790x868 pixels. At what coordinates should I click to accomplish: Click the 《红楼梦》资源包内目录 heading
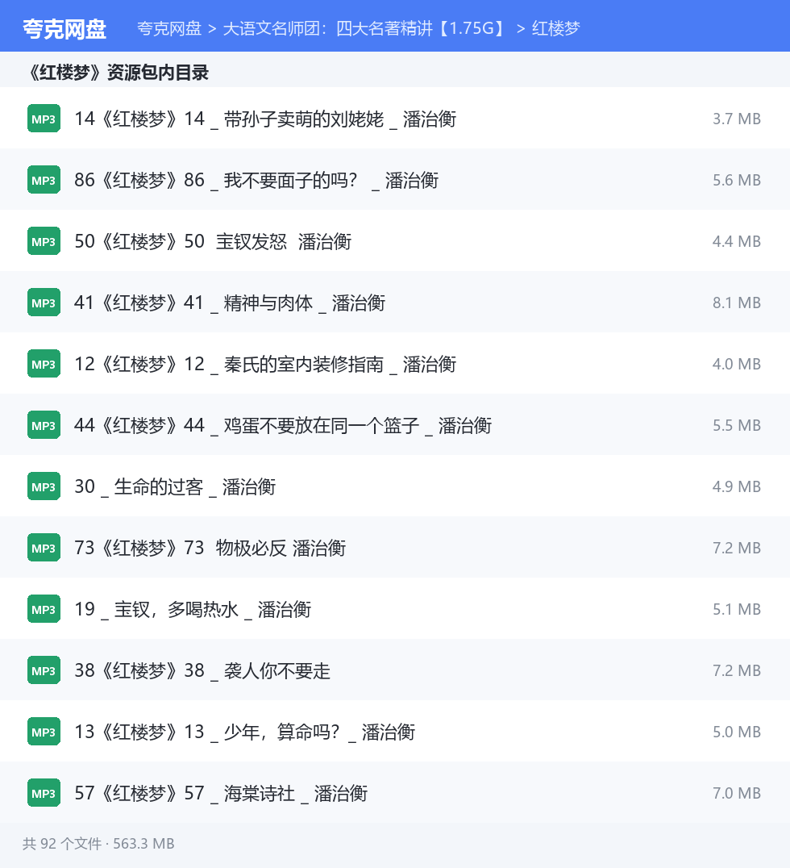coord(118,73)
